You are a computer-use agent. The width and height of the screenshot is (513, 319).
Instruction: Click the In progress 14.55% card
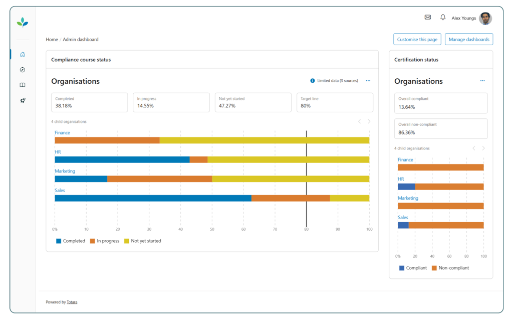tap(171, 102)
